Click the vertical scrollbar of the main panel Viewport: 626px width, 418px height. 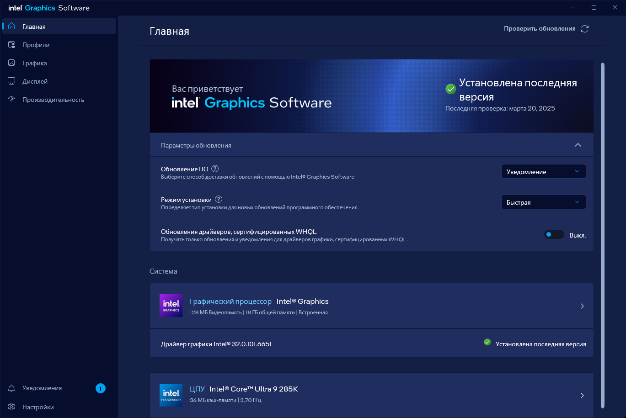tap(602, 235)
